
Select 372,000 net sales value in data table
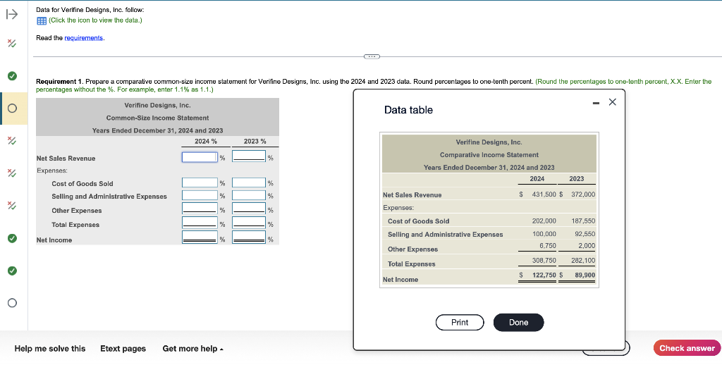[x=583, y=194]
